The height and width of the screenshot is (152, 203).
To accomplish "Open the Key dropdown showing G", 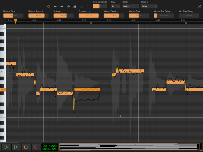I will pyautogui.click(x=116, y=6).
